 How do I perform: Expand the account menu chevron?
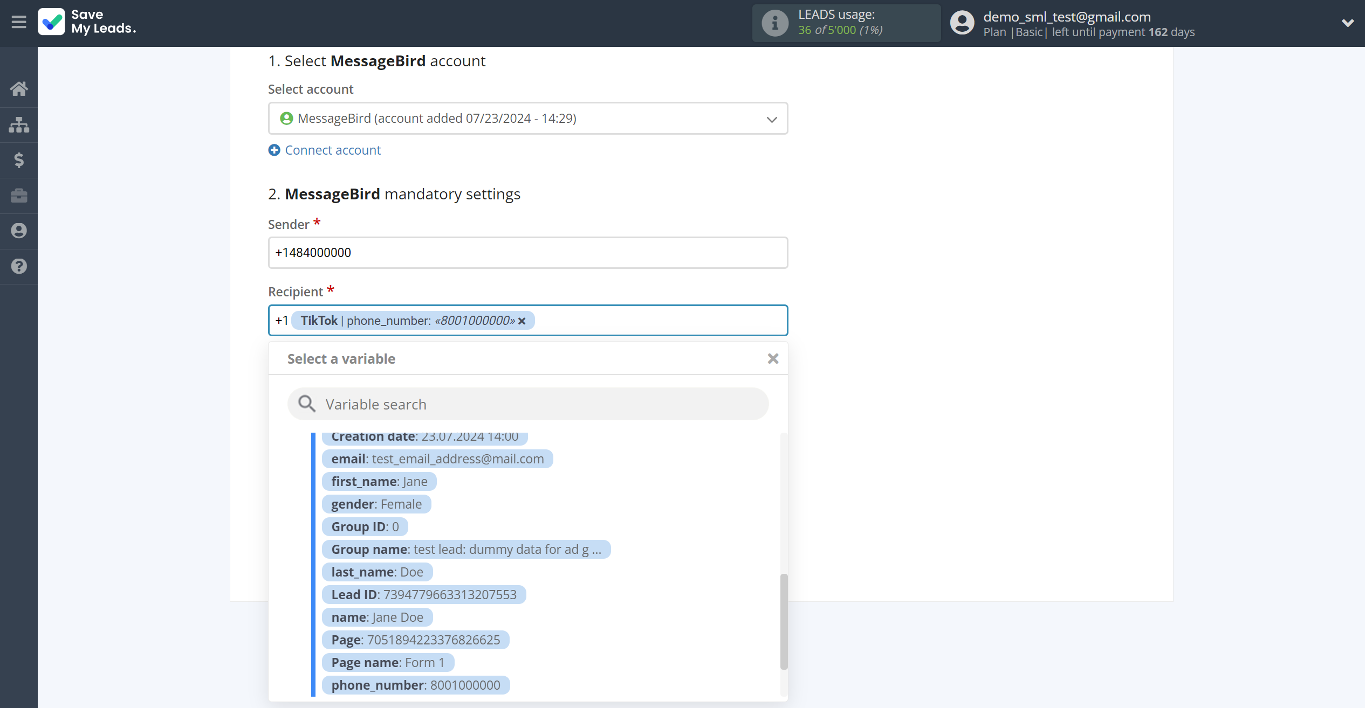tap(1347, 23)
